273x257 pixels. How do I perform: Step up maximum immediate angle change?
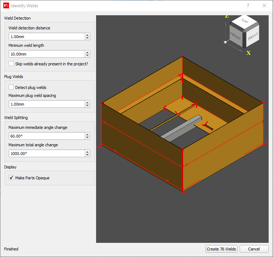(87, 134)
